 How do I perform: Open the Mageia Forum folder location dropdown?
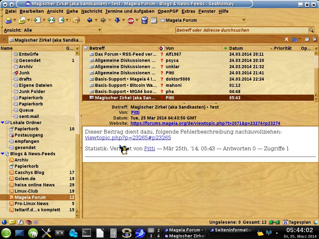(202, 20)
